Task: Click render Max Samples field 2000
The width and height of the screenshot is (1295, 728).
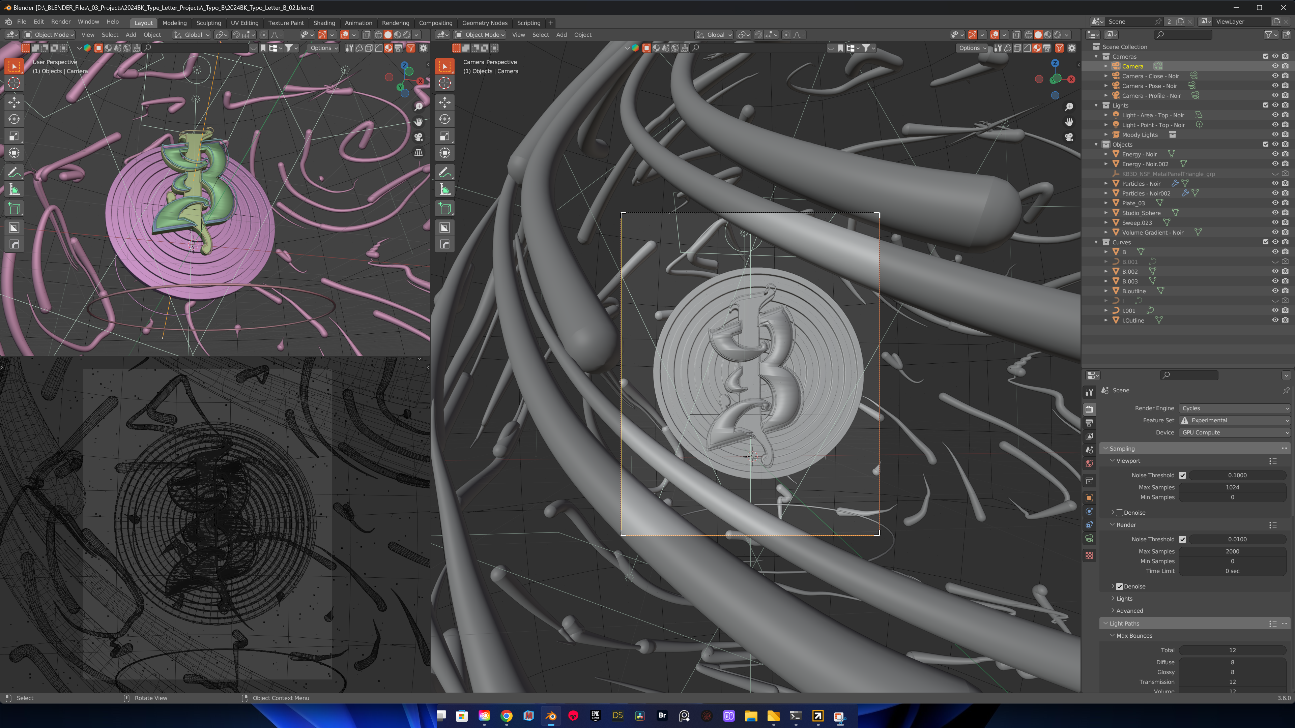Action: click(1232, 552)
